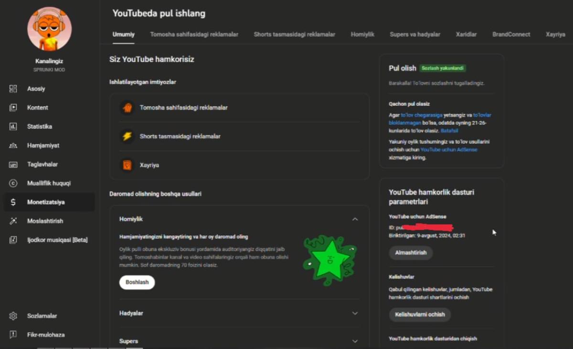Open the Supers va hadyalar tab
Screen dimensions: 573x349
415,34
